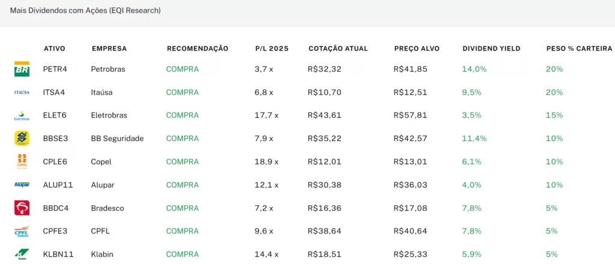Click the PREÇO ALVO column header
The image size is (615, 264).
coord(417,49)
